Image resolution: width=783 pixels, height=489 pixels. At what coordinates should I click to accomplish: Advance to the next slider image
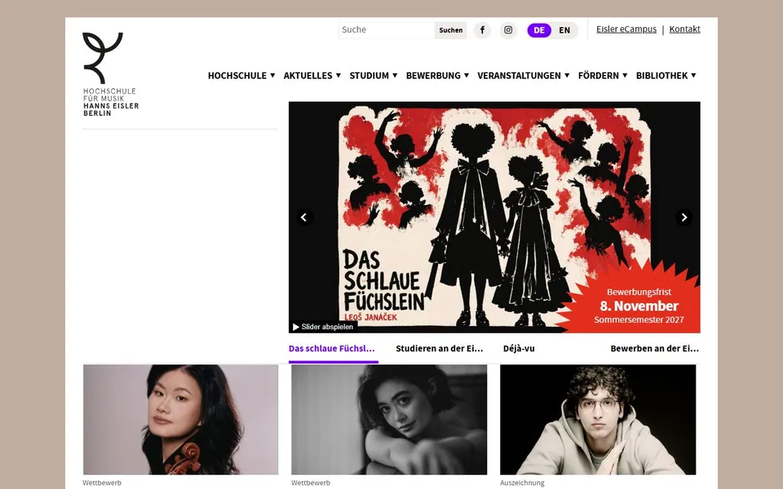(683, 217)
